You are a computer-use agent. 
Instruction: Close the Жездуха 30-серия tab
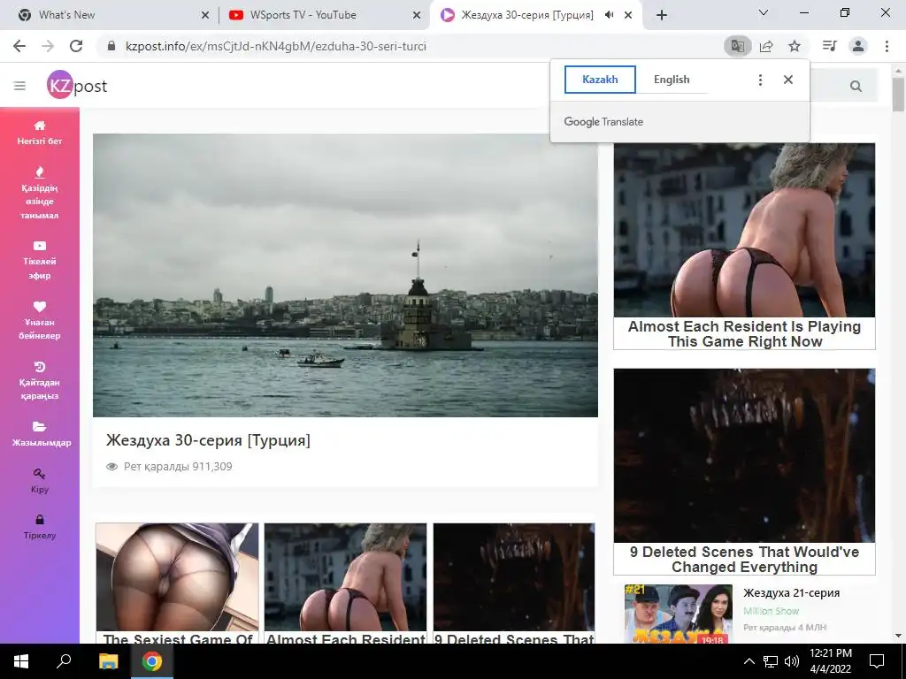pyautogui.click(x=628, y=15)
